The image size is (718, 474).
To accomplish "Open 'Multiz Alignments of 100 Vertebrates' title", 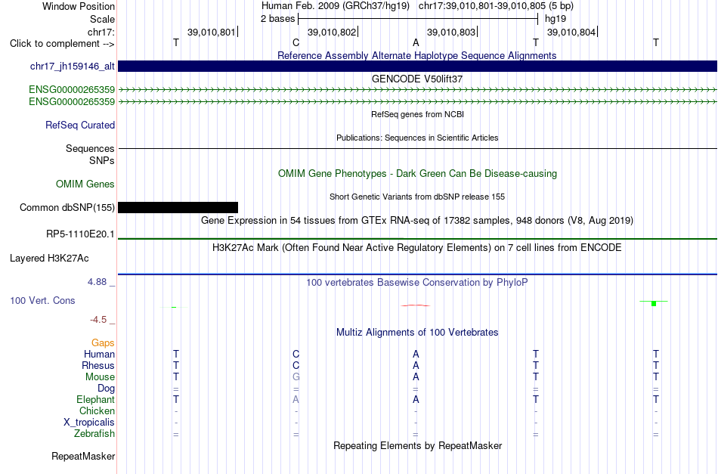I will click(x=417, y=333).
